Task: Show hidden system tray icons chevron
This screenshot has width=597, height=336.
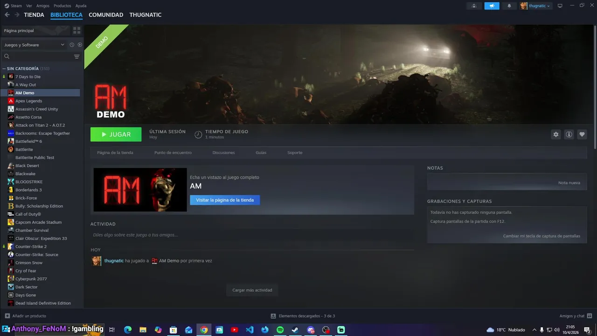Action: click(535, 330)
